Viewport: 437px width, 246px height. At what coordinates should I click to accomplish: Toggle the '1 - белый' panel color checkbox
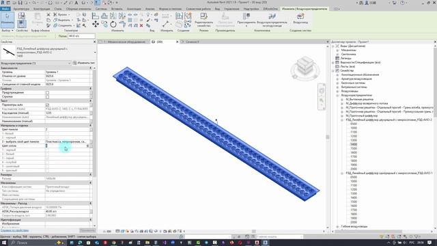(x=47, y=134)
